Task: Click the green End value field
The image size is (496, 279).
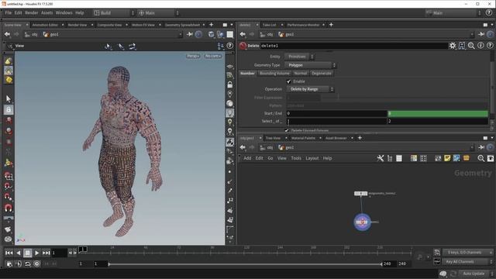Action: (438, 113)
